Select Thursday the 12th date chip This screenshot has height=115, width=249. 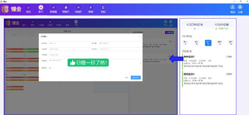coord(219,43)
